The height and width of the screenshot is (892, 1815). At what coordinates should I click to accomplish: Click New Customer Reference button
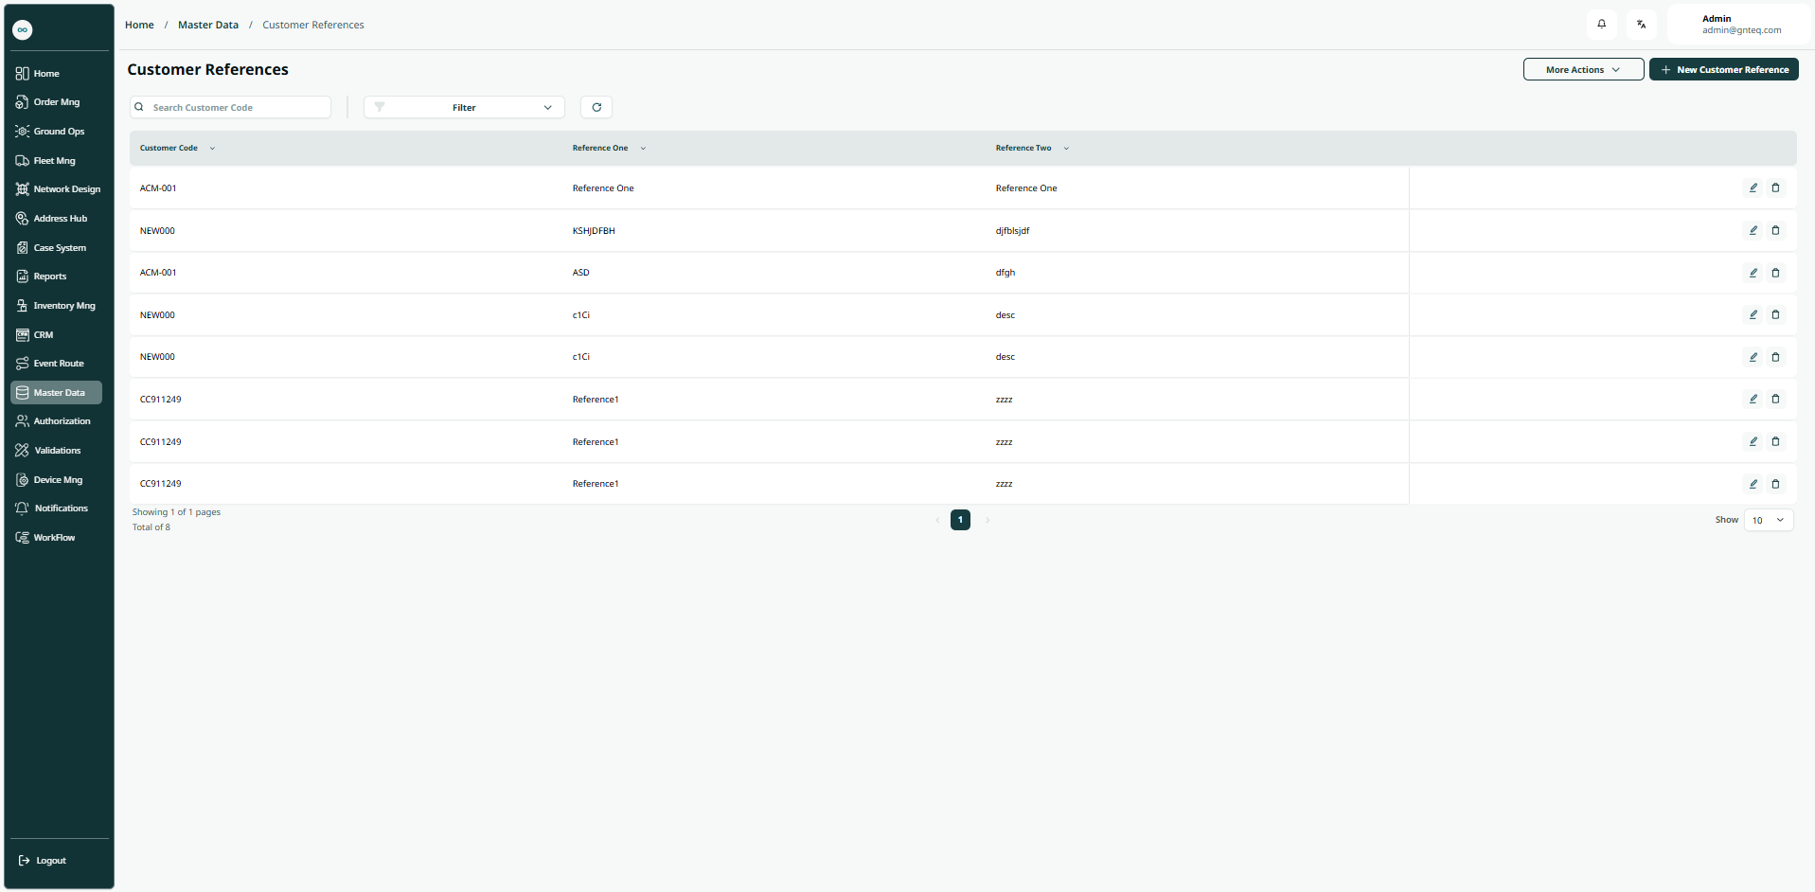[1723, 69]
